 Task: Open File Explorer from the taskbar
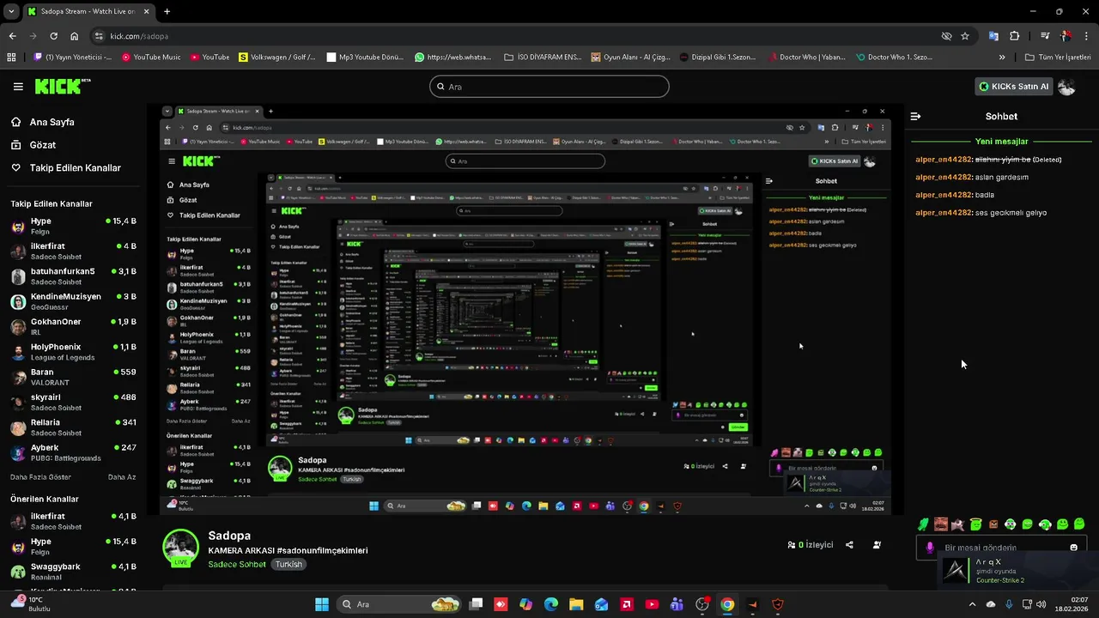click(x=576, y=604)
